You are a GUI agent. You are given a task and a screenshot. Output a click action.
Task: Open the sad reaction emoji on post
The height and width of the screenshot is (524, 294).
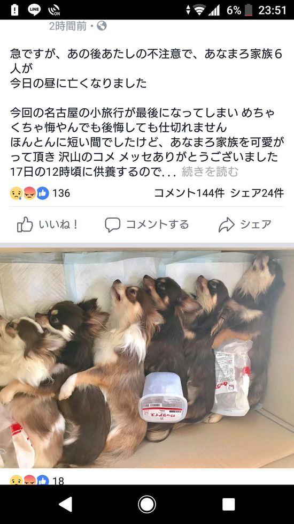coord(16,193)
